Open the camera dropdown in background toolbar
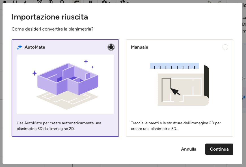Image resolution: width=246 pixels, height=167 pixels. (106, 2)
